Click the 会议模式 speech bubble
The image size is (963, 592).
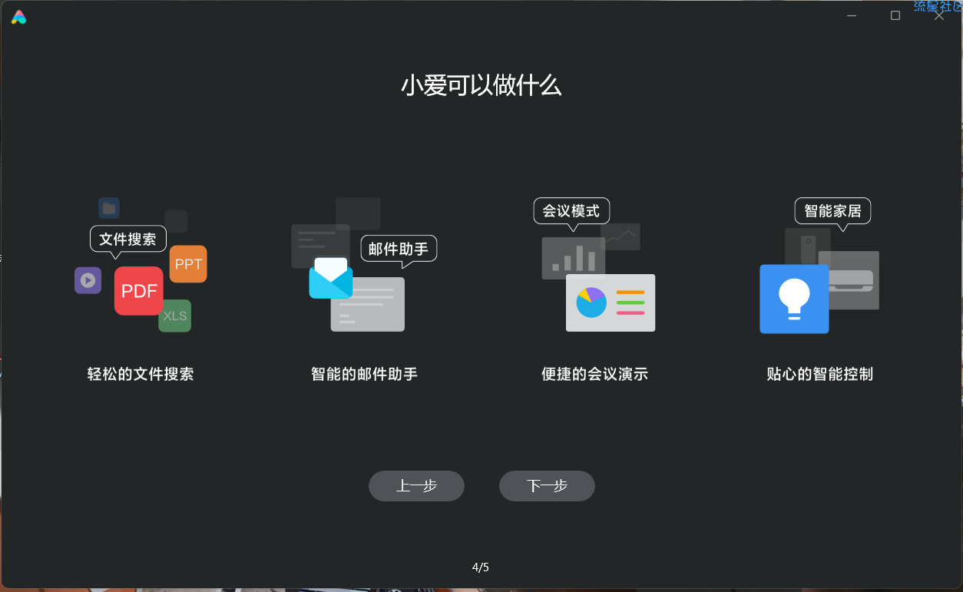571,213
